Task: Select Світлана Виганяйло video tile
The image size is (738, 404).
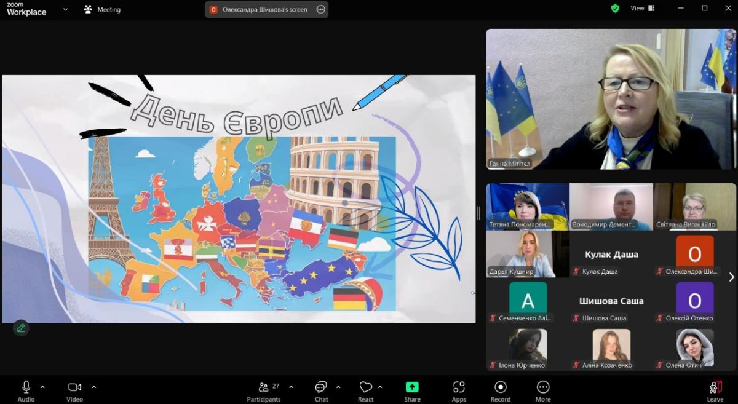Action: 694,207
